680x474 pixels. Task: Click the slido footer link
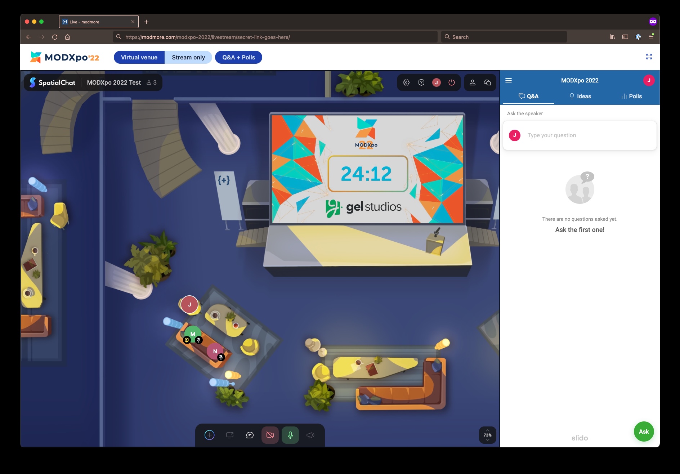[x=580, y=438]
